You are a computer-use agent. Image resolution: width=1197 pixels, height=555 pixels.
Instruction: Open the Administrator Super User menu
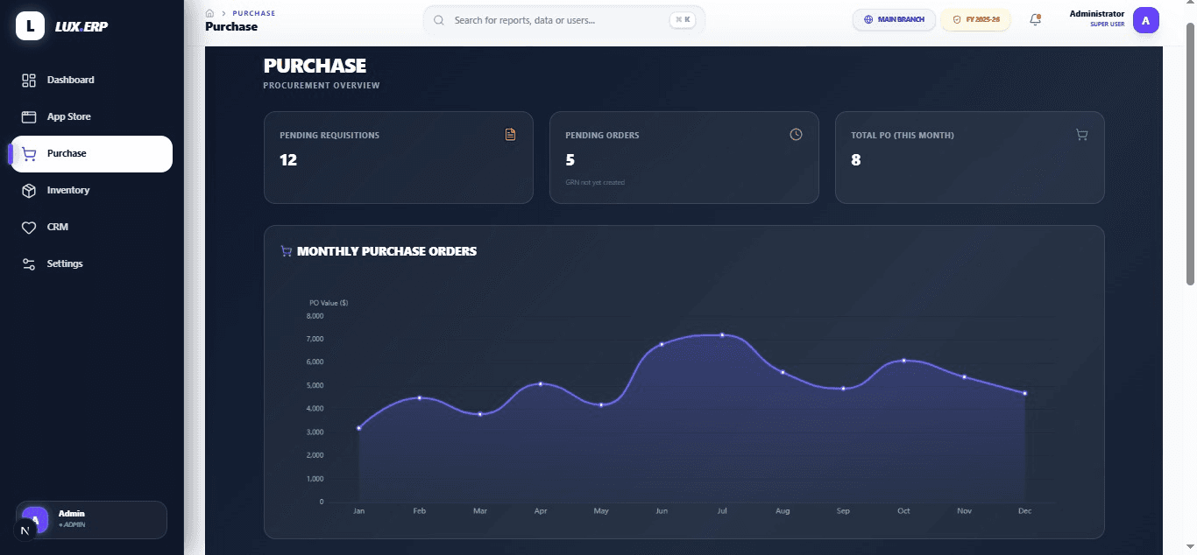click(x=1114, y=19)
